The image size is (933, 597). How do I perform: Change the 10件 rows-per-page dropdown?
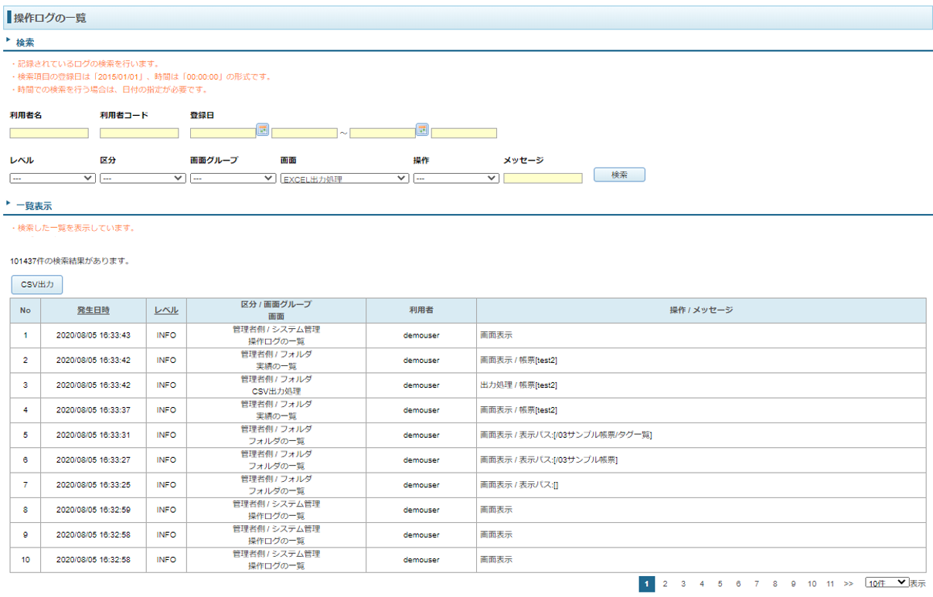(887, 583)
